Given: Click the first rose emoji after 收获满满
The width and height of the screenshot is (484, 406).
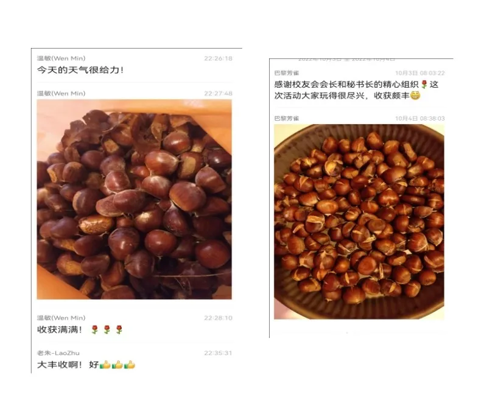Looking at the screenshot, I should pos(95,330).
